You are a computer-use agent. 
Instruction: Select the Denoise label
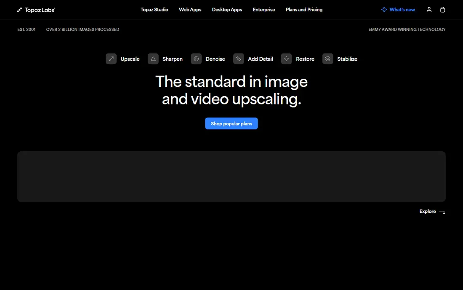tap(215, 59)
